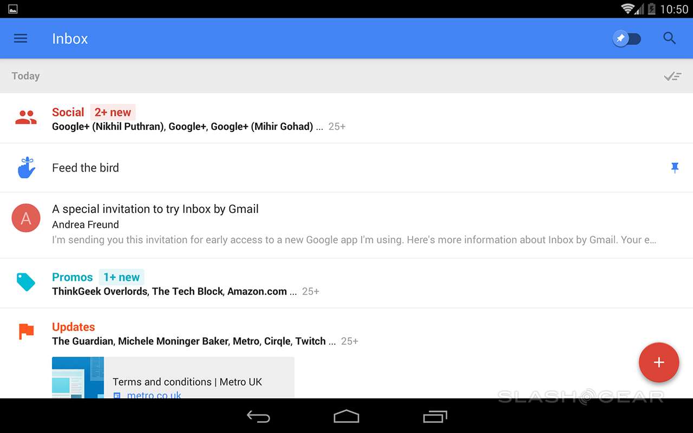Tap the image notification icon in status bar
Viewport: 693px width, 433px height.
pos(13,9)
